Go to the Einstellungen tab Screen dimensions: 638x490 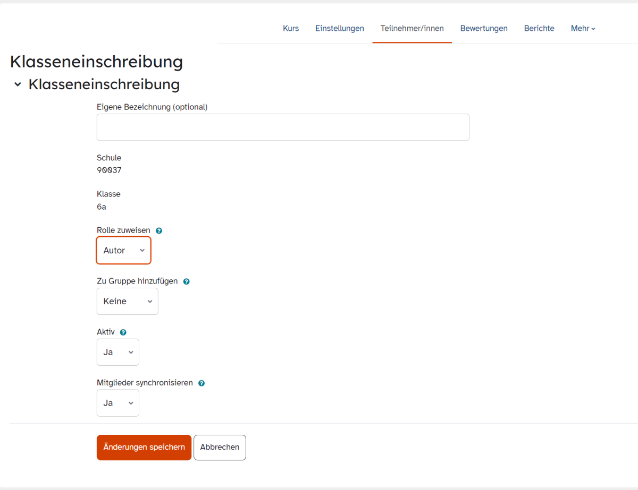[x=340, y=29]
